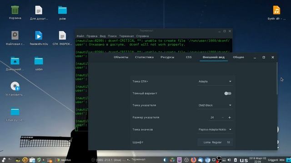This screenshot has width=291, height=163.
Task: Click the GTK Inspector vertical scrollbar
Action: [x=277, y=78]
